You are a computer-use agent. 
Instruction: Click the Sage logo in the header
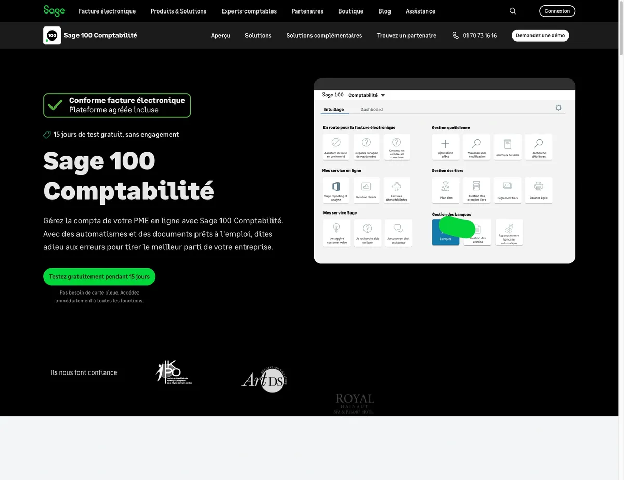coord(54,11)
